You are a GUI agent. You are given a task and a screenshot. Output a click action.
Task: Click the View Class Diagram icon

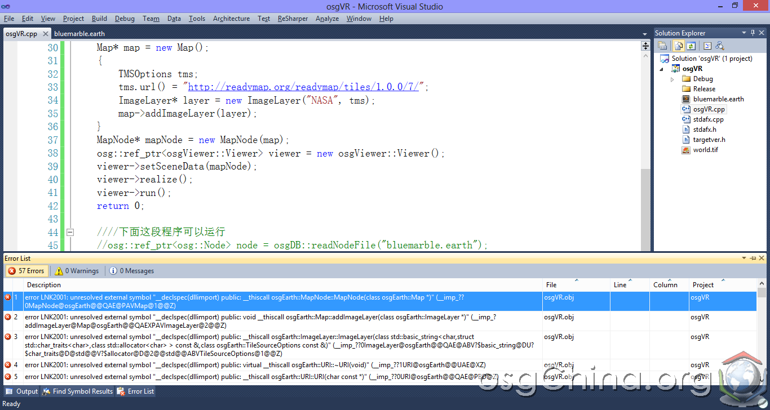[719, 46]
